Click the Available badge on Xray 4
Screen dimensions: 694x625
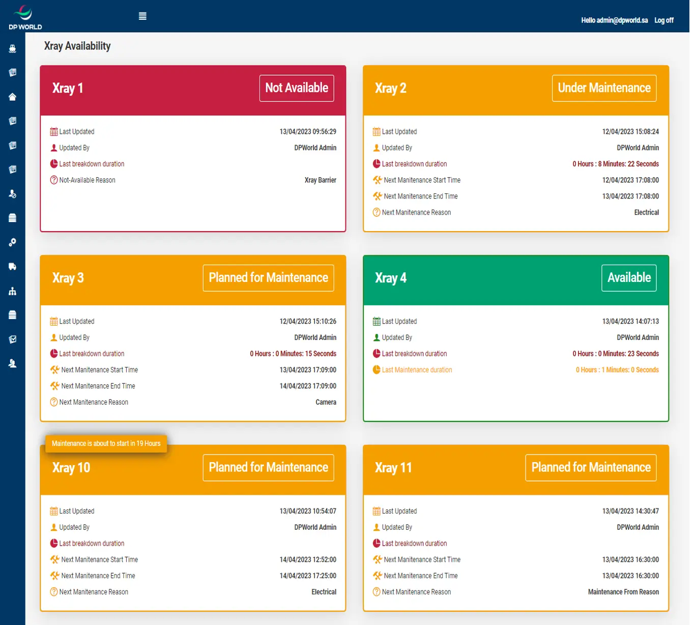(x=629, y=278)
